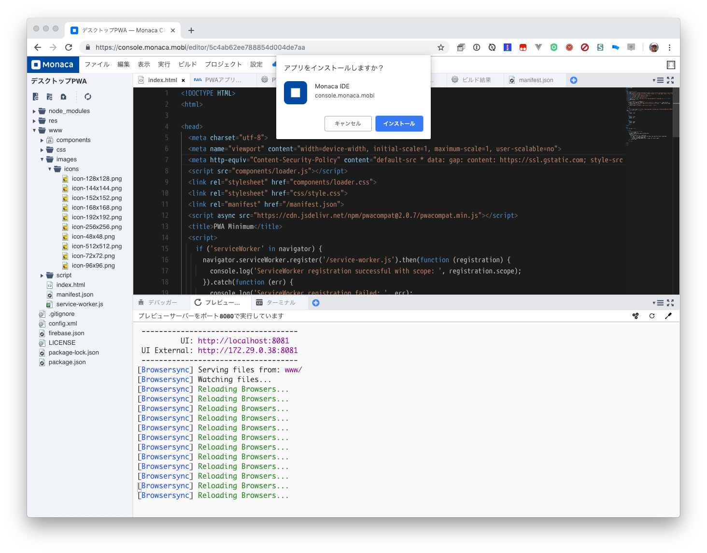Collapse the icons folder
Viewport: 707px width, 553px height.
pyautogui.click(x=50, y=169)
